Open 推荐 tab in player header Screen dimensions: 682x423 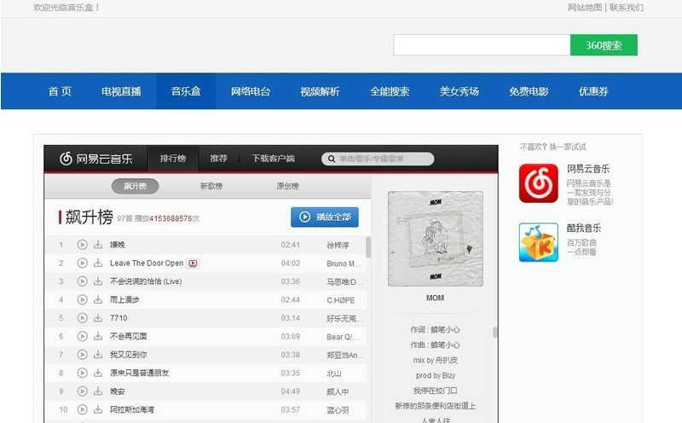[219, 159]
